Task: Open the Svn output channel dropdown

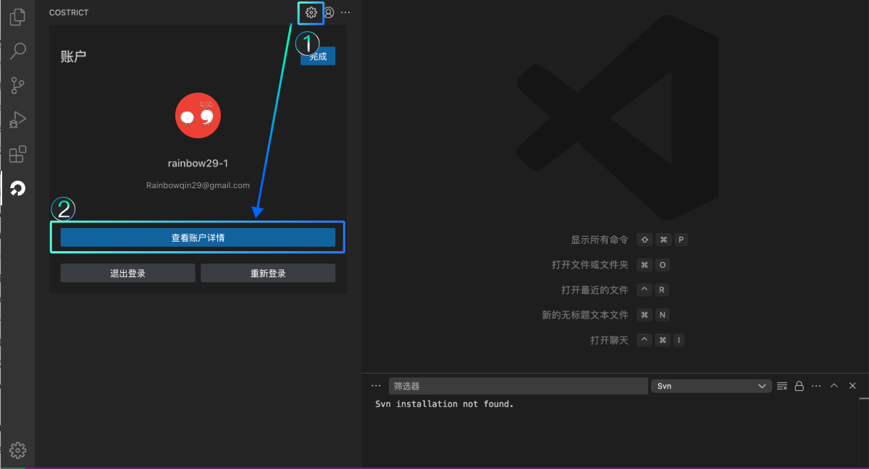Action: click(710, 385)
